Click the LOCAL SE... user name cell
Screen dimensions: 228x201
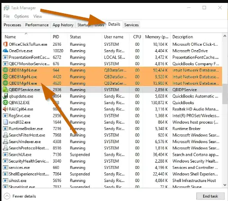(x=114, y=57)
